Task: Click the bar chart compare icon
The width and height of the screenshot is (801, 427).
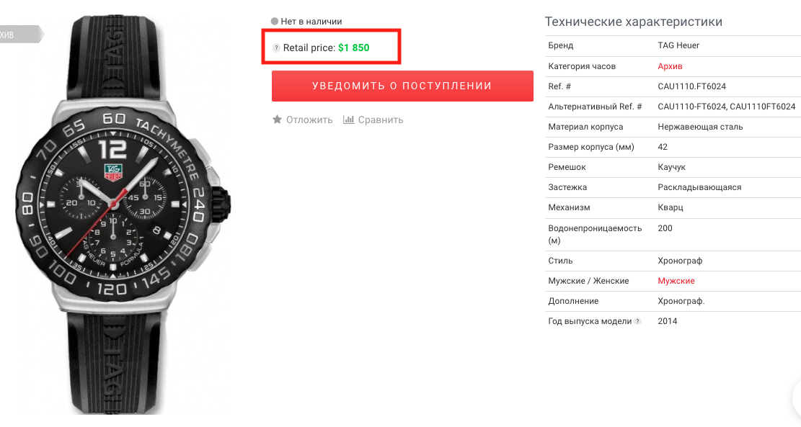Action: pos(348,120)
